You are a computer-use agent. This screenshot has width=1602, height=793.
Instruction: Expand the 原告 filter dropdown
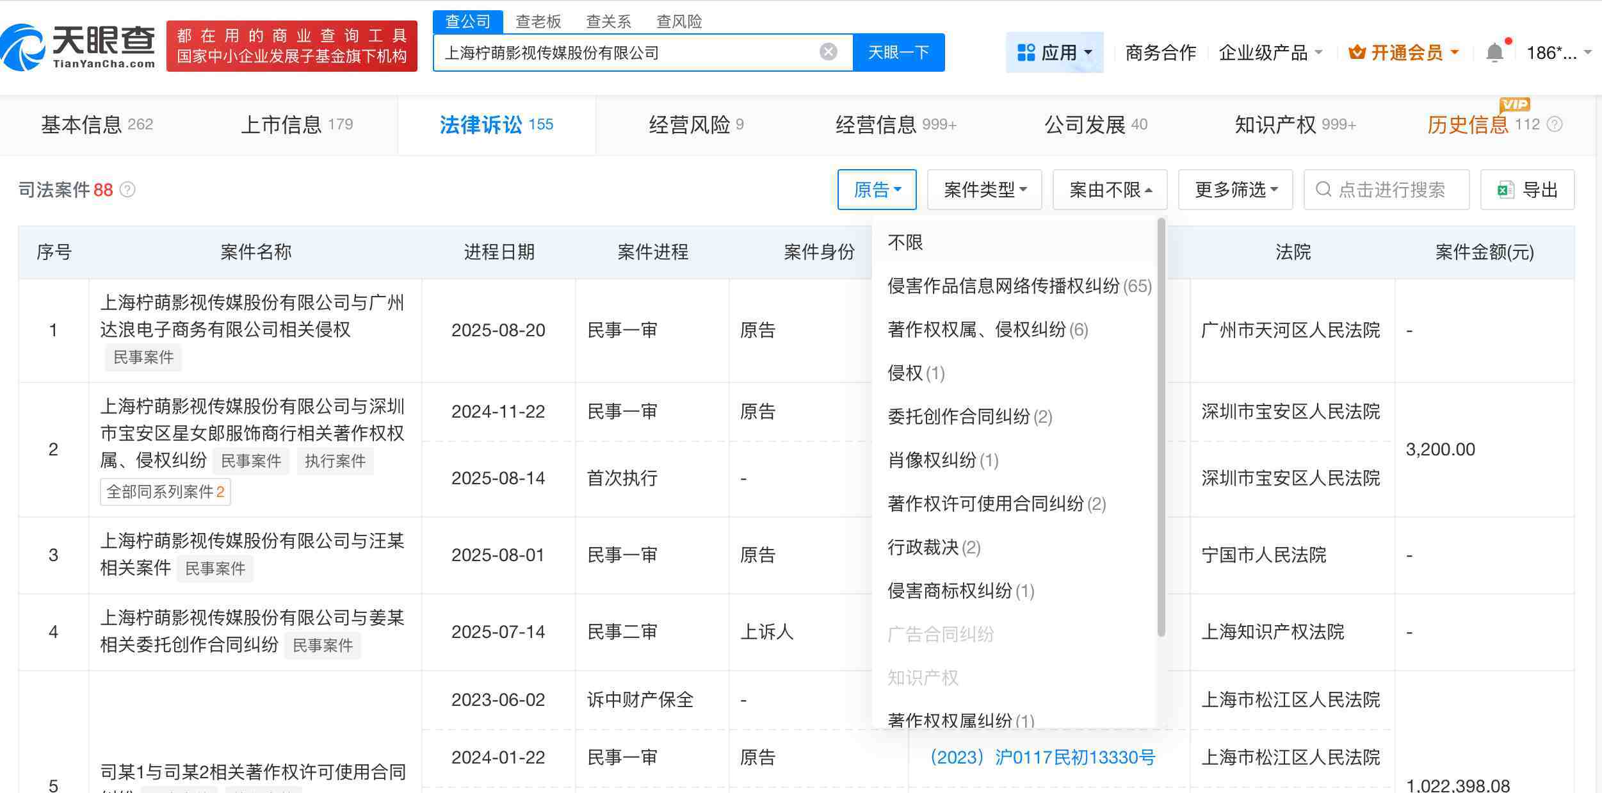pos(877,190)
